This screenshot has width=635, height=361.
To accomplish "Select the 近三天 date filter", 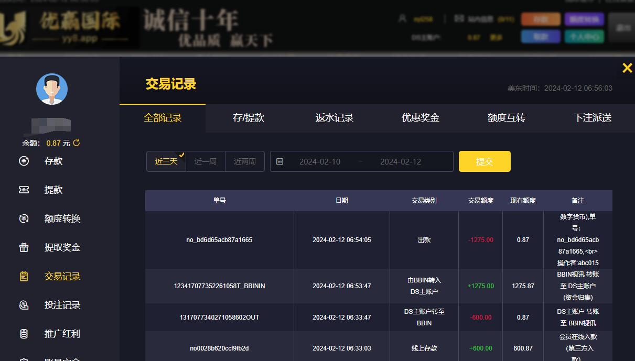I will (166, 161).
